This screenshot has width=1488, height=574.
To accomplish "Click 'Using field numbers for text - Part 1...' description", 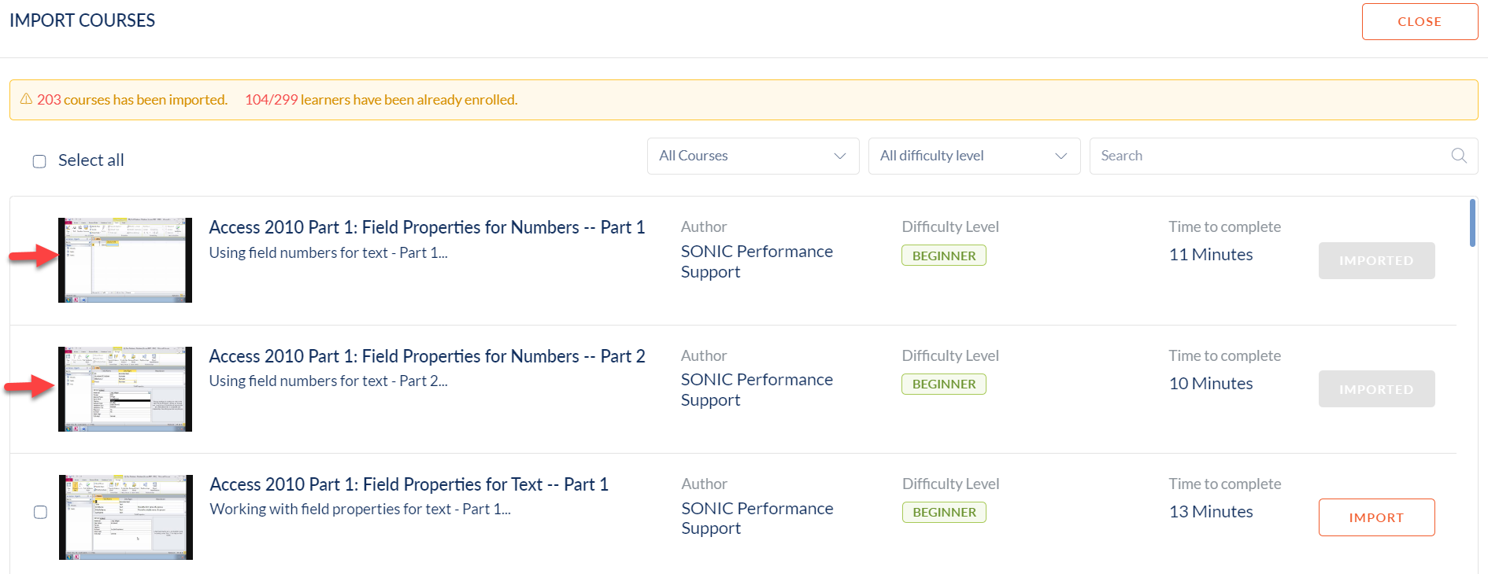I will click(328, 252).
